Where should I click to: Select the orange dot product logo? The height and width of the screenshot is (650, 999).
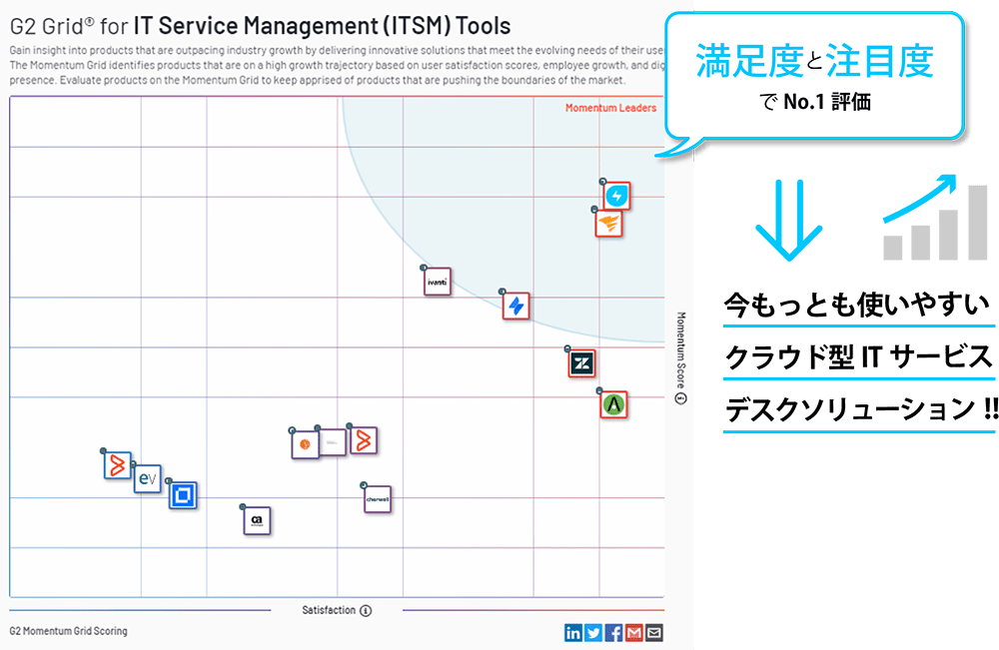[305, 444]
